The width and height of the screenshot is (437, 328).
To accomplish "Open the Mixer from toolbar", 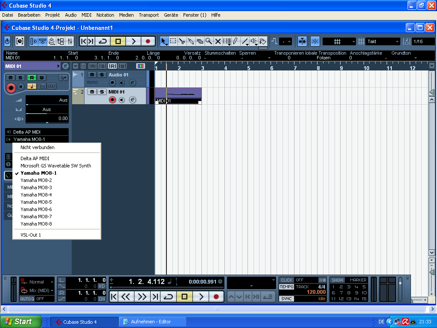I will click(x=70, y=41).
